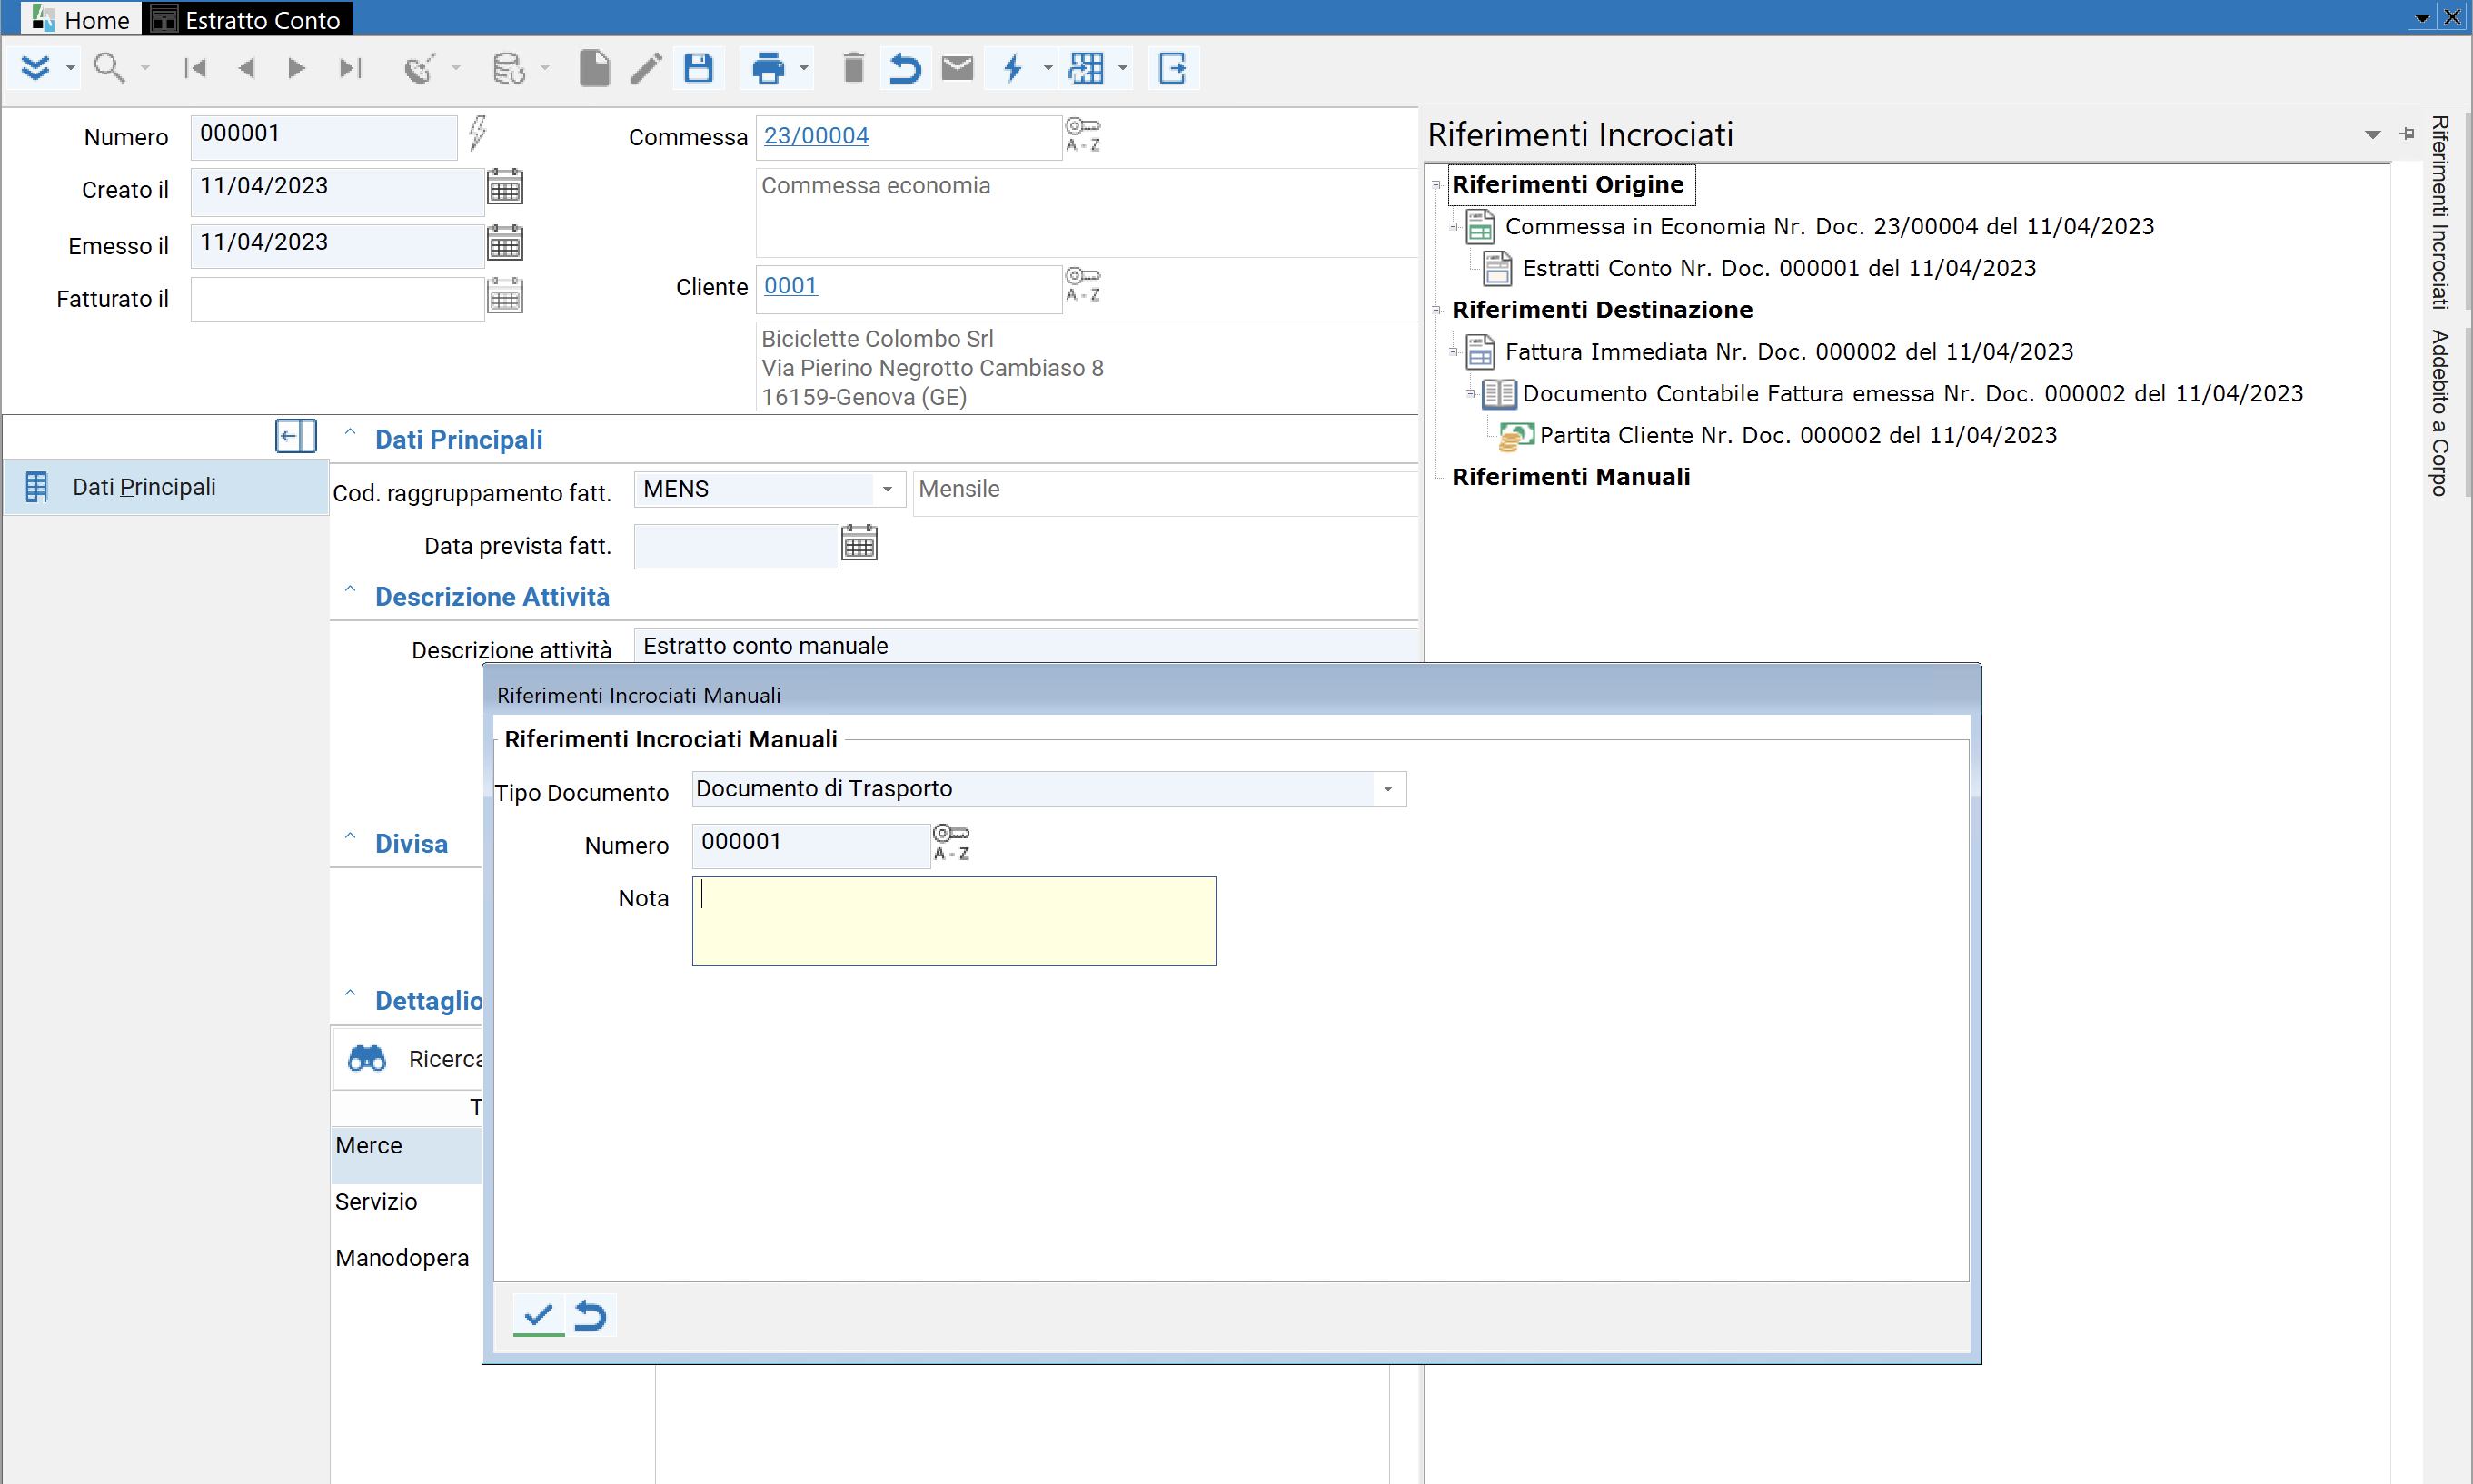
Task: Go to first record
Action: 195,68
